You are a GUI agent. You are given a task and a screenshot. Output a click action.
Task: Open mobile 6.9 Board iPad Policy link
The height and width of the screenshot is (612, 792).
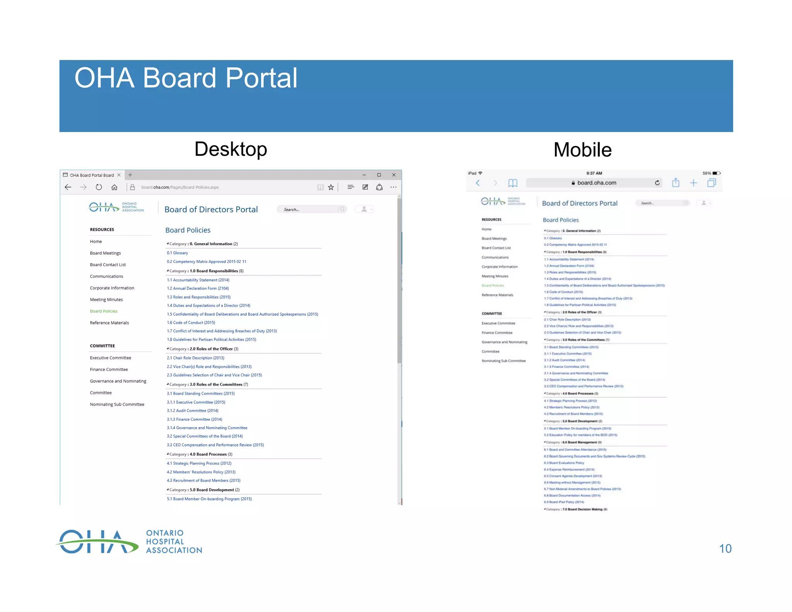(x=564, y=502)
